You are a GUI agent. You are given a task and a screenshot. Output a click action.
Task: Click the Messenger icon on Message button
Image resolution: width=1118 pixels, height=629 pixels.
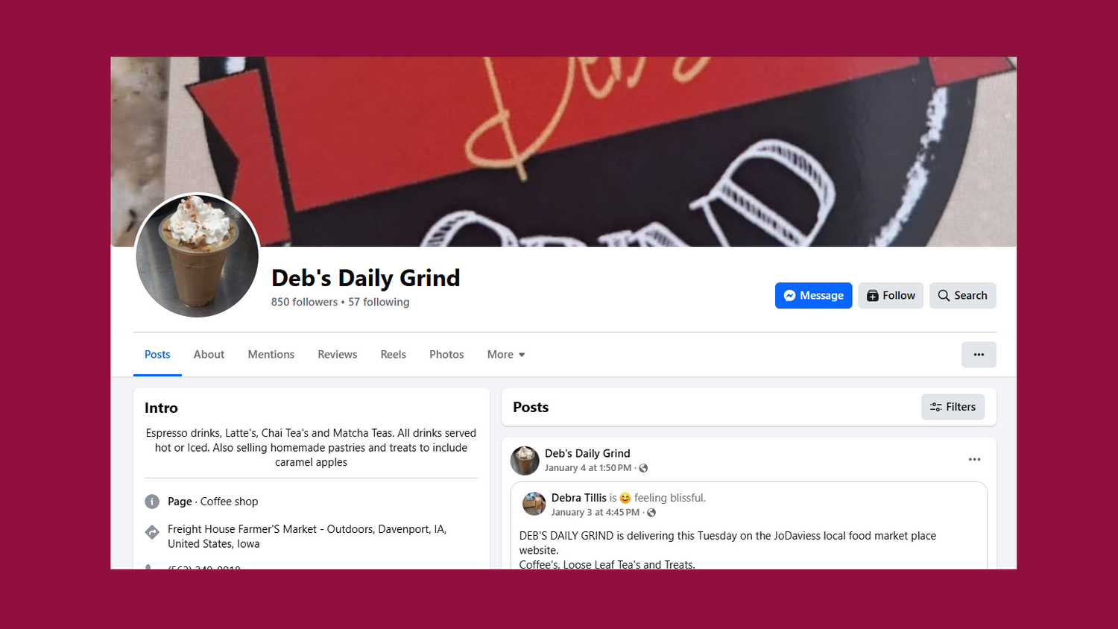coord(790,296)
